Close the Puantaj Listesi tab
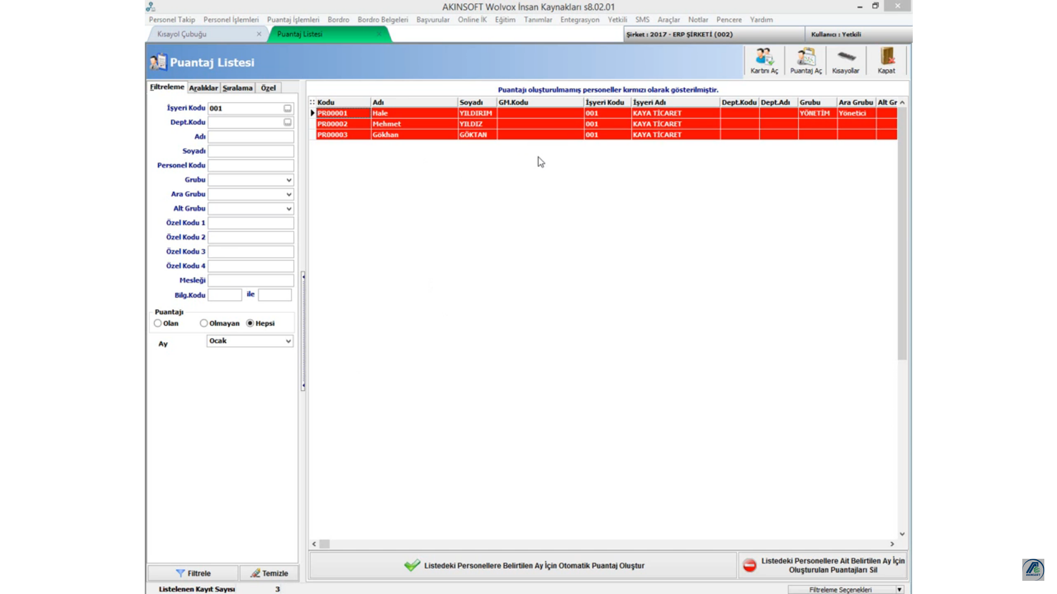 point(379,34)
